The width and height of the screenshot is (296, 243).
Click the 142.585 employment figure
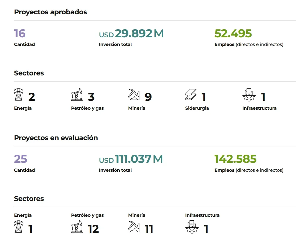(236, 159)
